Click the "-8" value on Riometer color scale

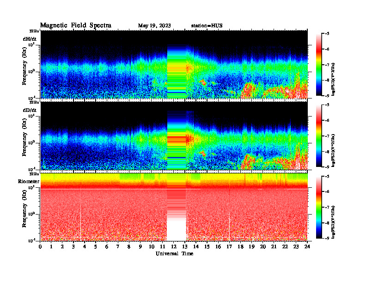[x=327, y=223]
